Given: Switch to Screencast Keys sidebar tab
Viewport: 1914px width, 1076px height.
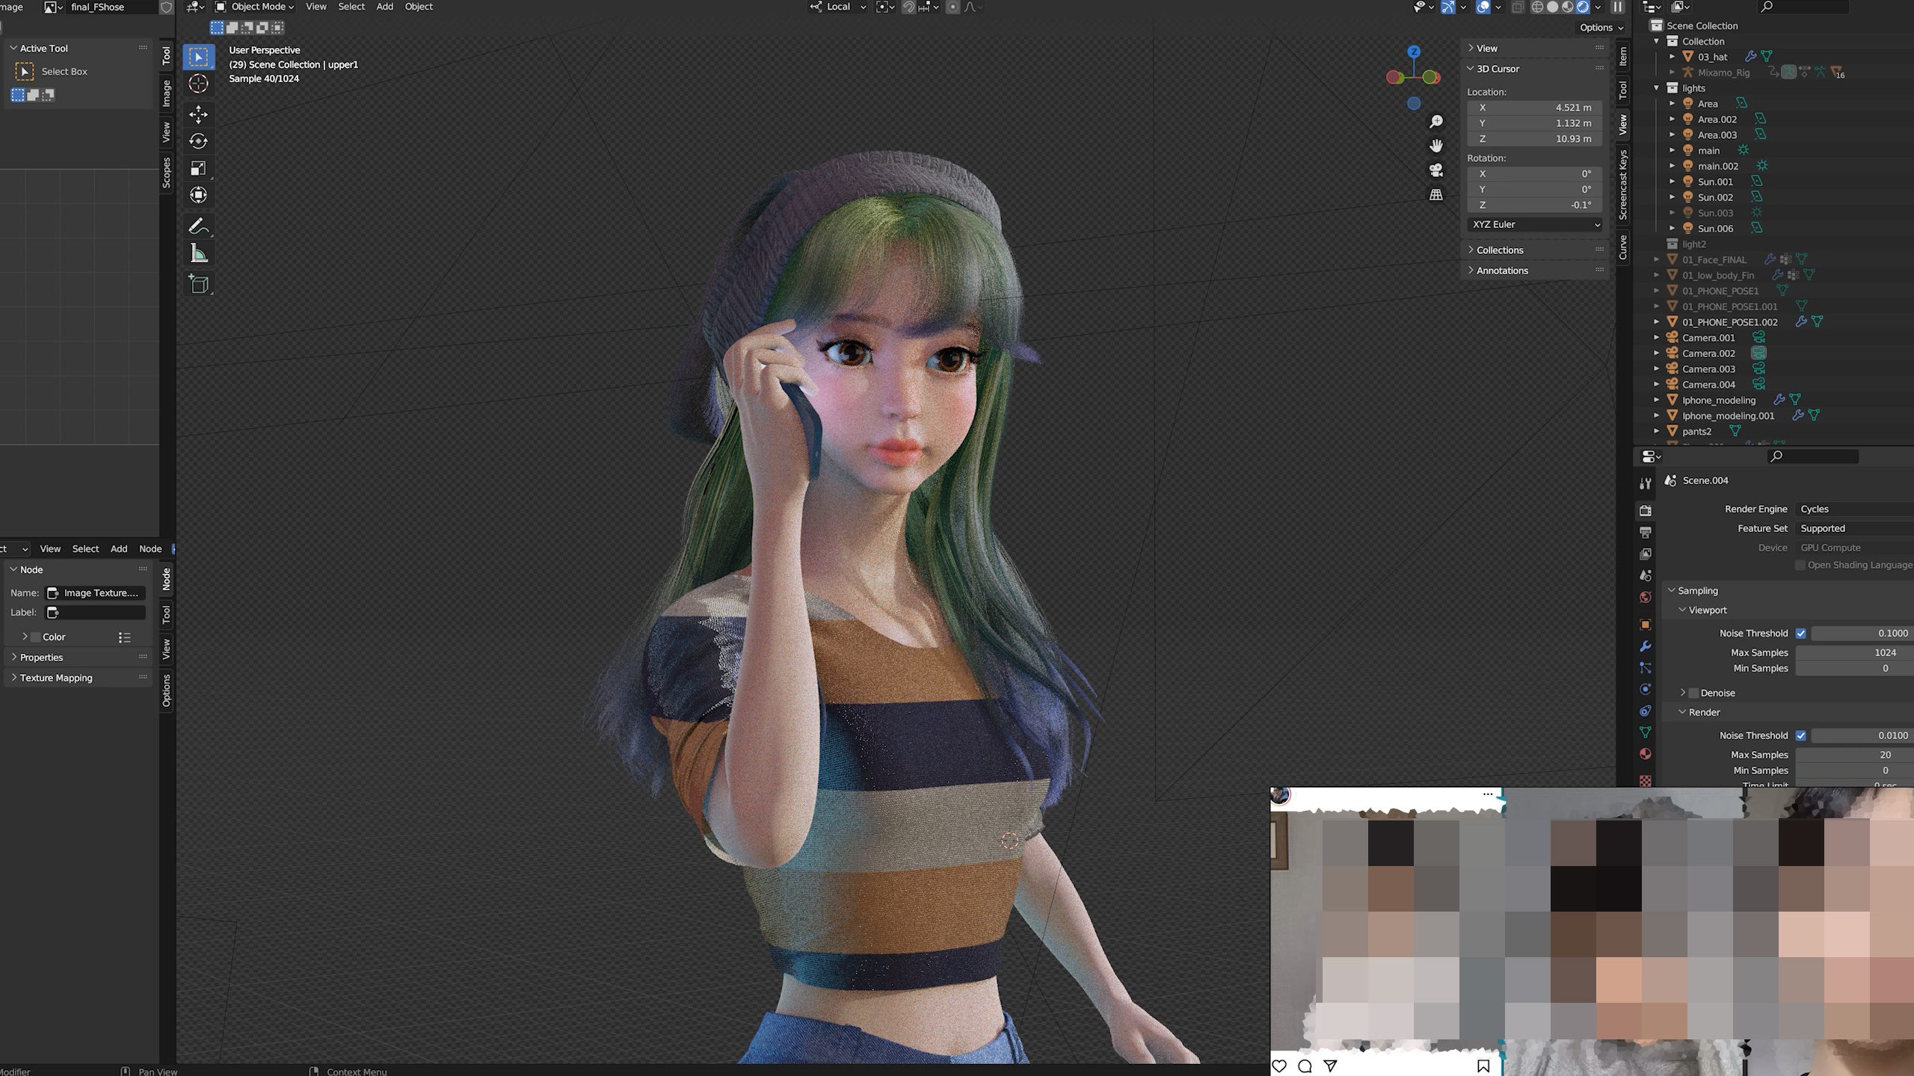Looking at the screenshot, I should click(1623, 185).
